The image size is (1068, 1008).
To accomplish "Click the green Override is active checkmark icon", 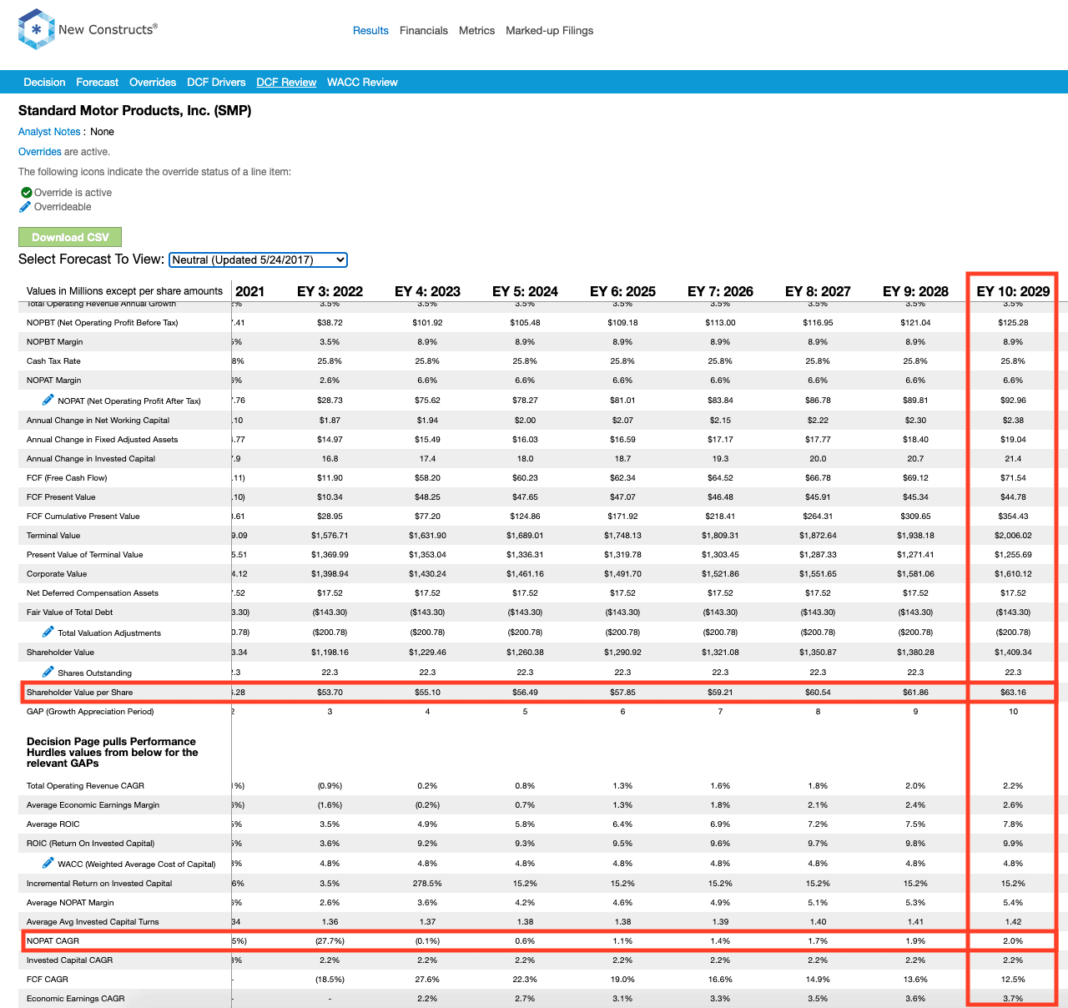I will (26, 193).
